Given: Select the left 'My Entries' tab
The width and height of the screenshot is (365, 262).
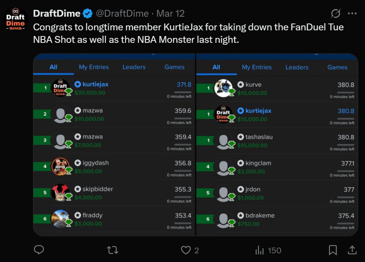Looking at the screenshot, I should pos(94,67).
